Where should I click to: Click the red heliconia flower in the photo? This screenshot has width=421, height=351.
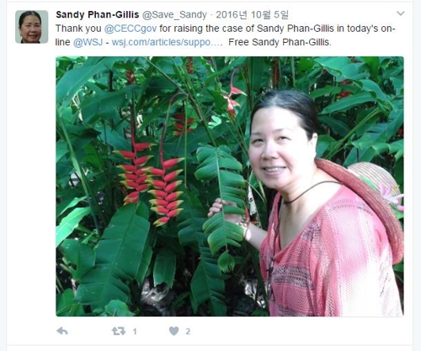tap(150, 183)
